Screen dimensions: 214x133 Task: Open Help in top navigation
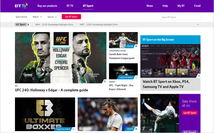[165, 6]
